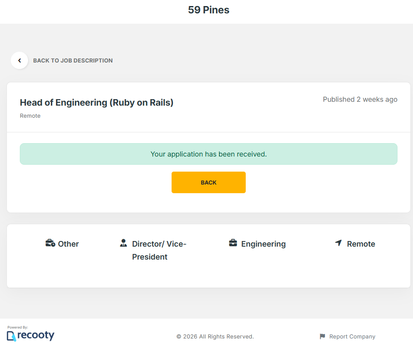Select the Engineering department label

(x=263, y=244)
